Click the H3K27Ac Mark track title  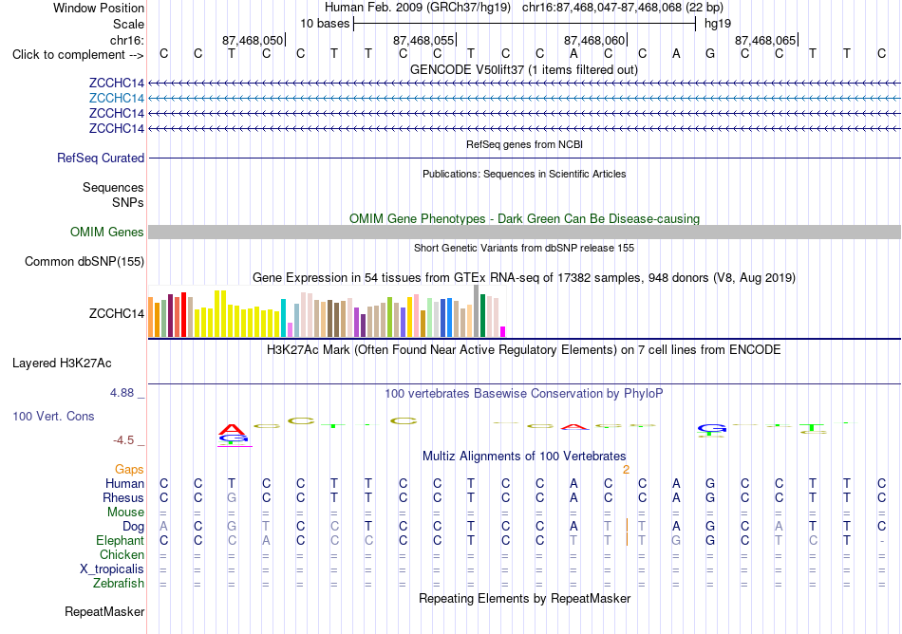coord(524,350)
